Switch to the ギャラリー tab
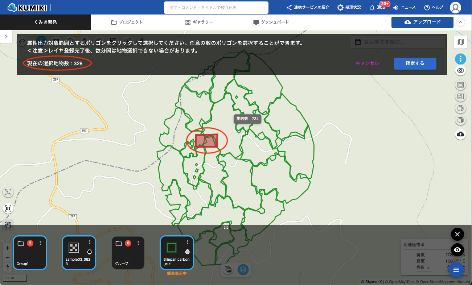The image size is (472, 285). click(199, 22)
